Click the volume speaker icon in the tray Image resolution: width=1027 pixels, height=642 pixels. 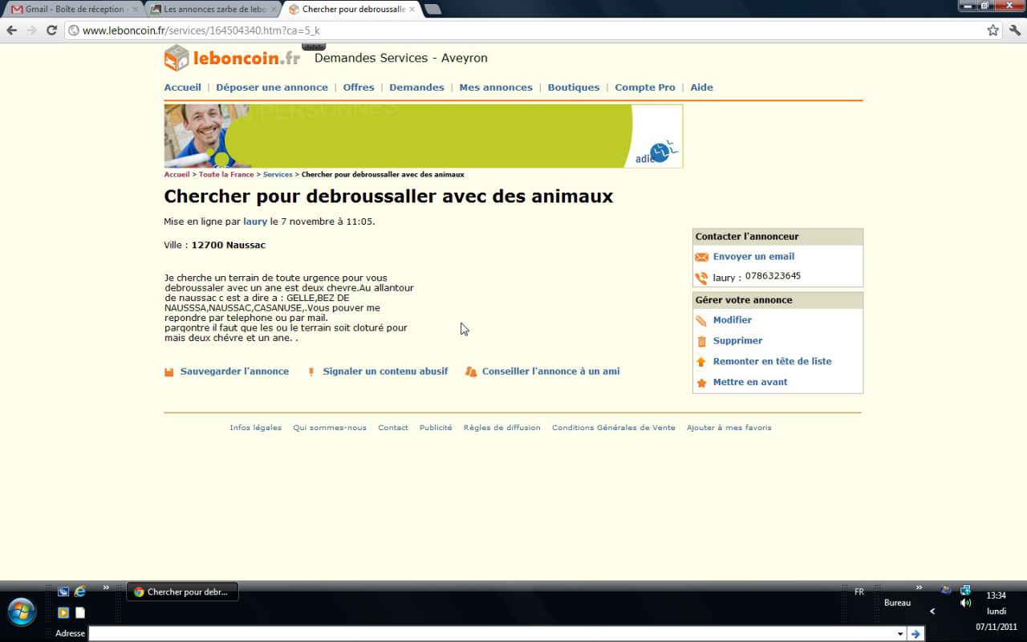[x=965, y=603]
